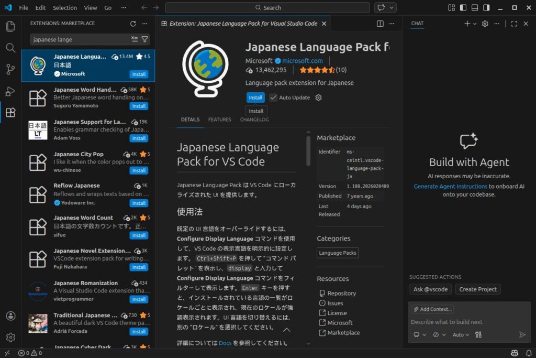Open extension manage gear icon
The width and height of the screenshot is (536, 358).
[x=318, y=97]
